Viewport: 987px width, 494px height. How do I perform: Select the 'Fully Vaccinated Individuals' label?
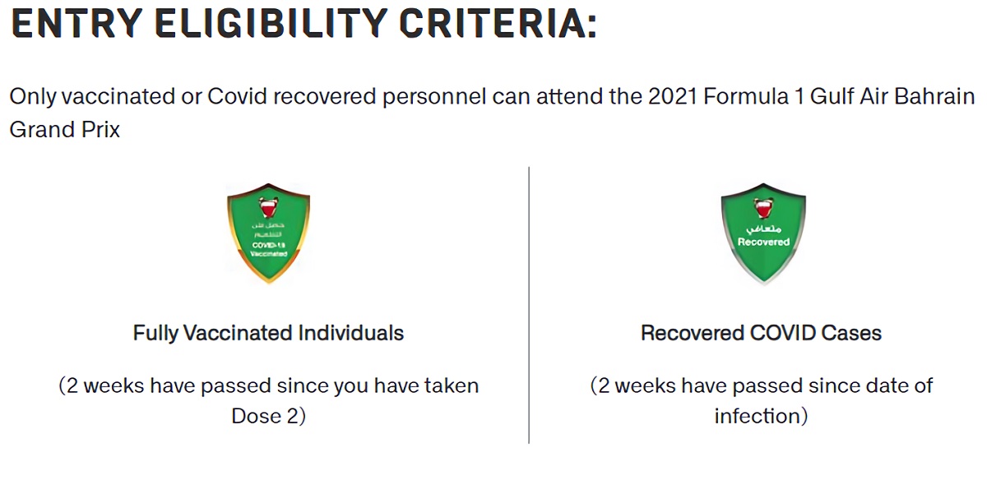[268, 333]
